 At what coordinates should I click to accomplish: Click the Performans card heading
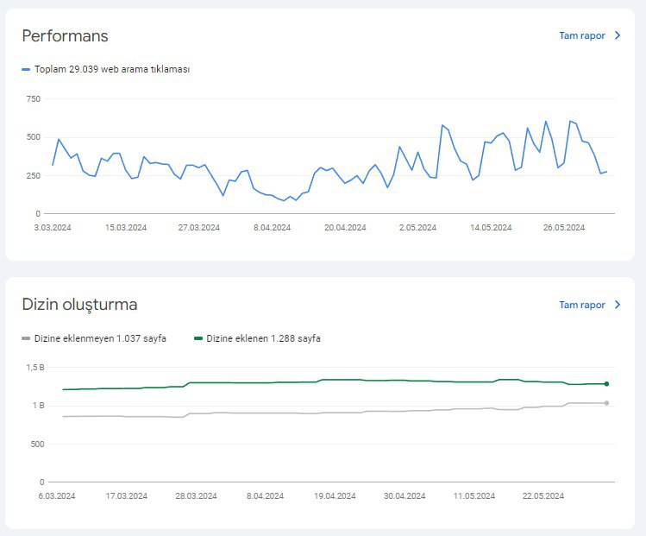(x=65, y=36)
